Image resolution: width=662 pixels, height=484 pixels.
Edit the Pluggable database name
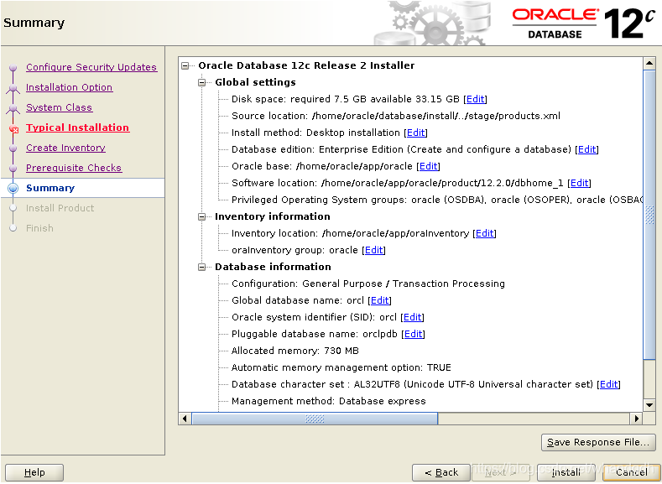[414, 334]
